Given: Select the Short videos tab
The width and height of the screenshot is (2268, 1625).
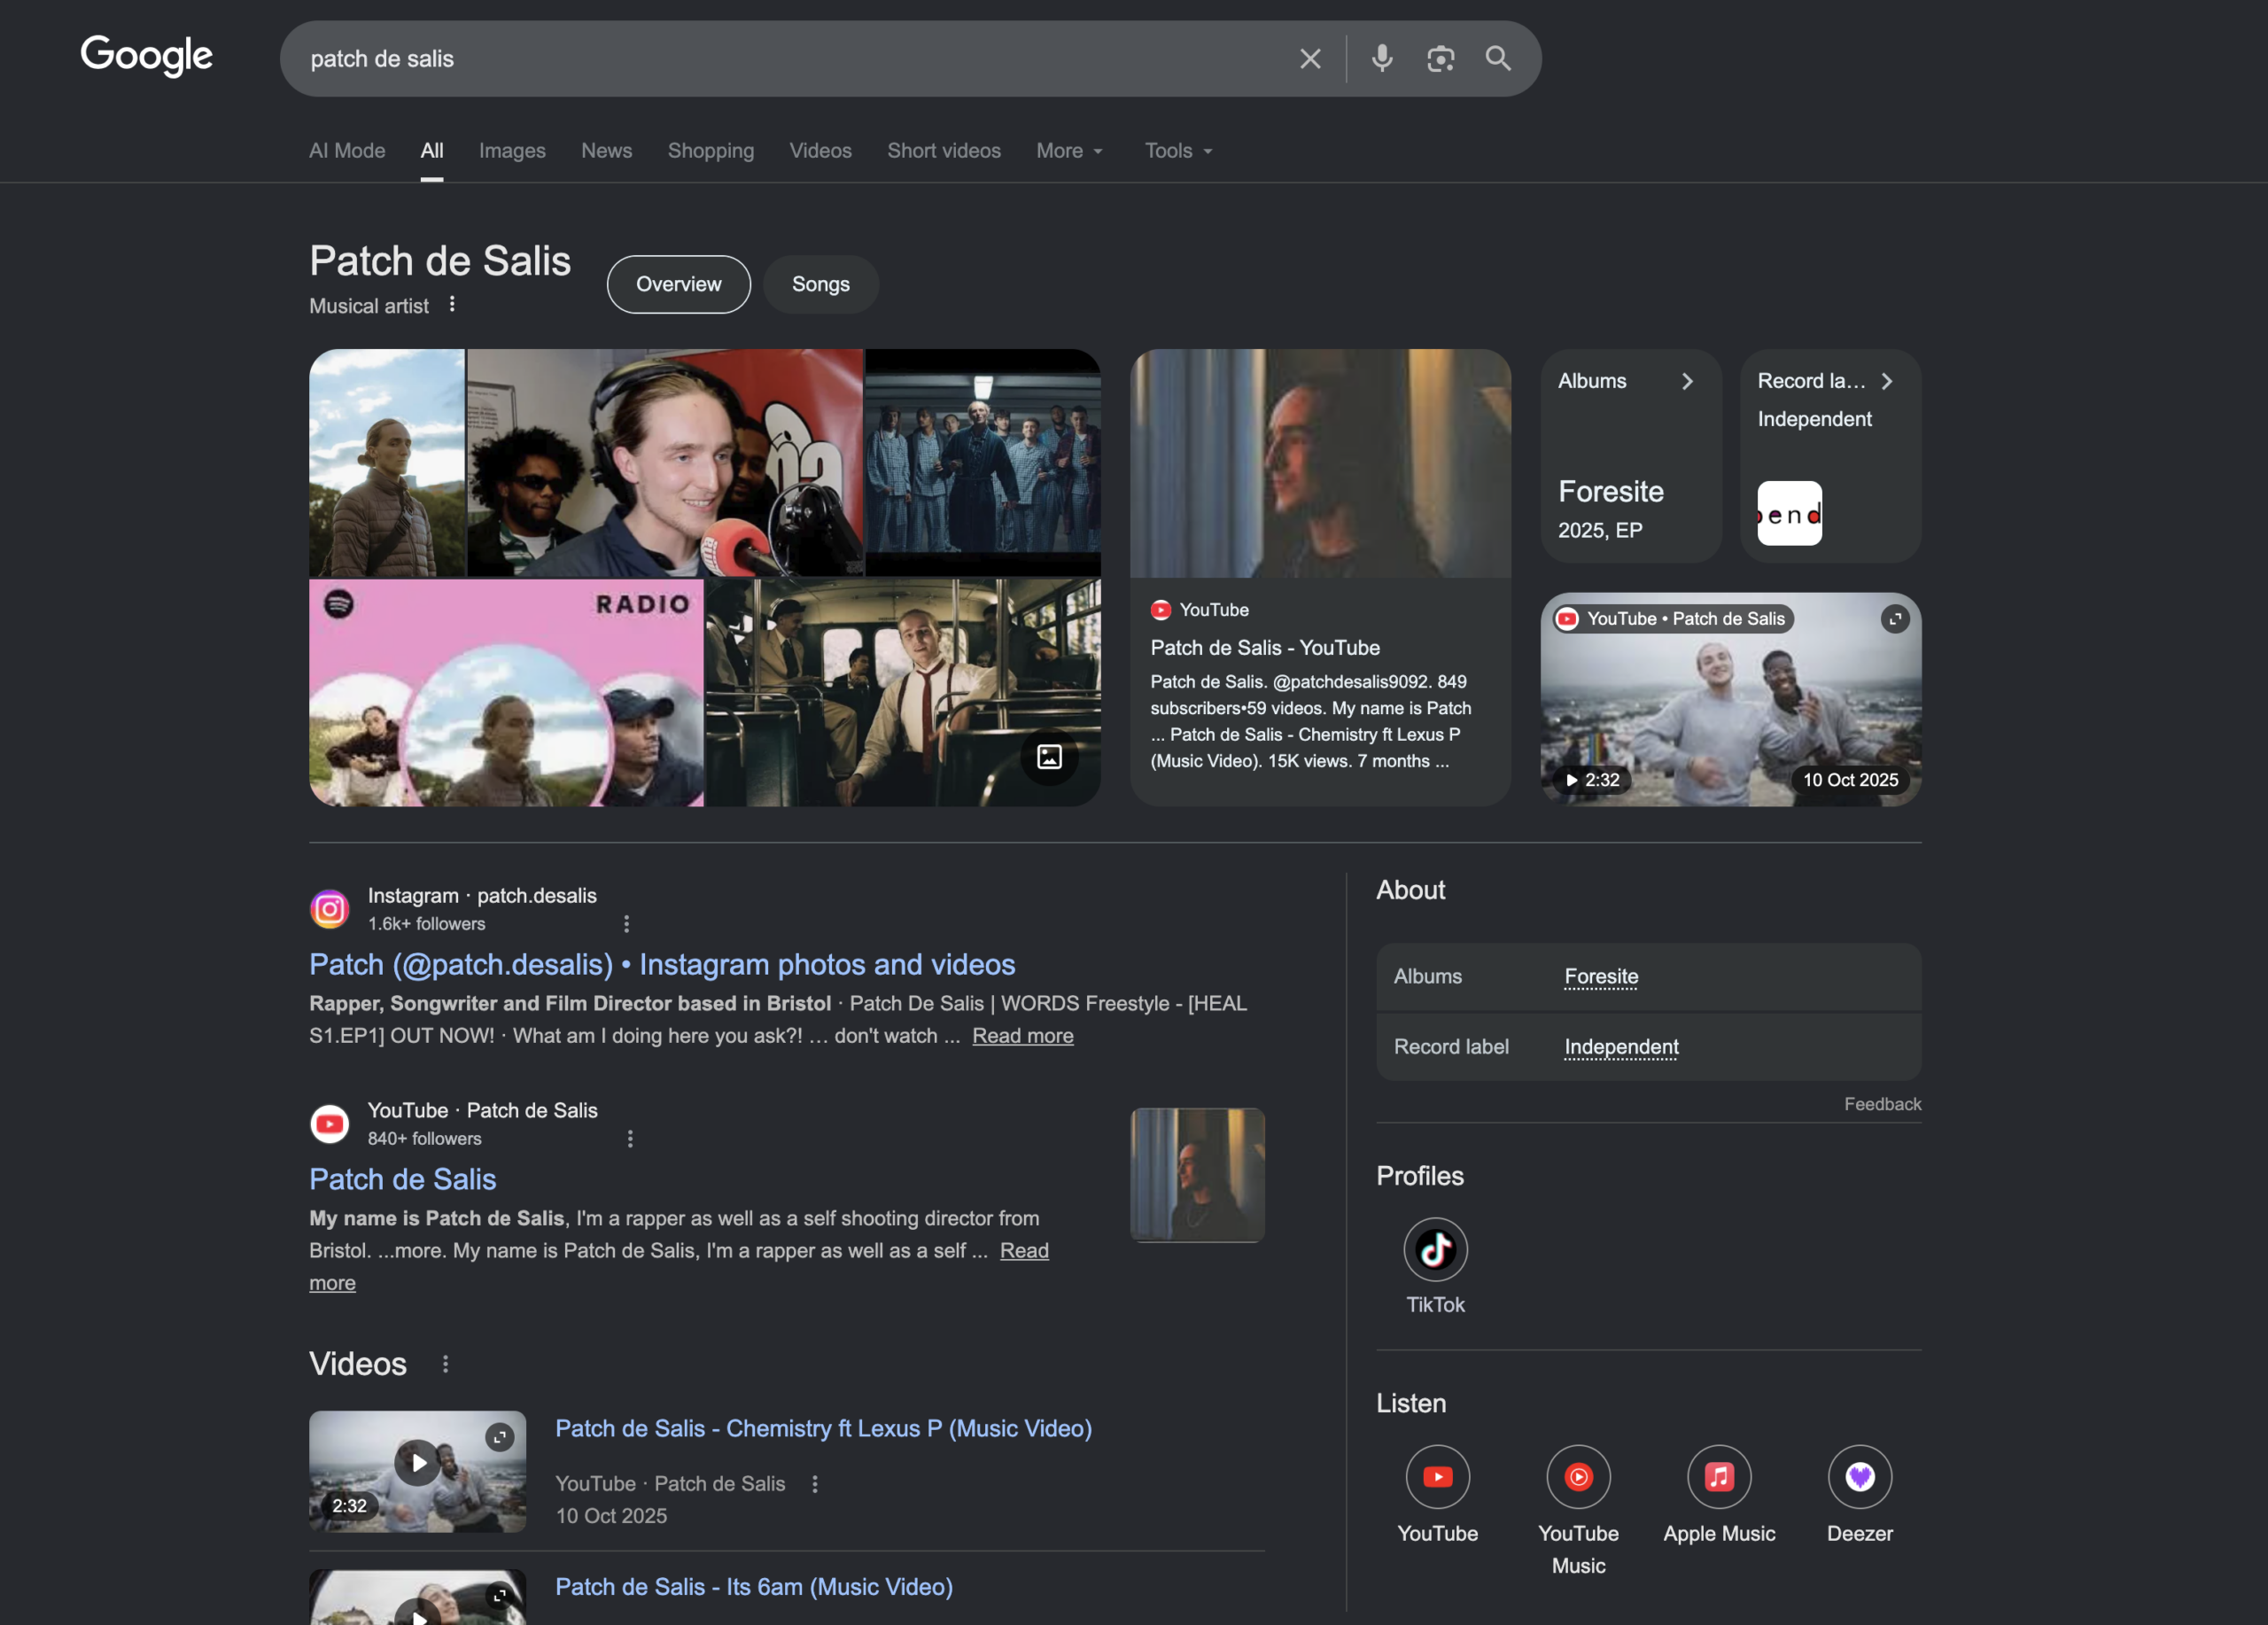Looking at the screenshot, I should point(944,151).
